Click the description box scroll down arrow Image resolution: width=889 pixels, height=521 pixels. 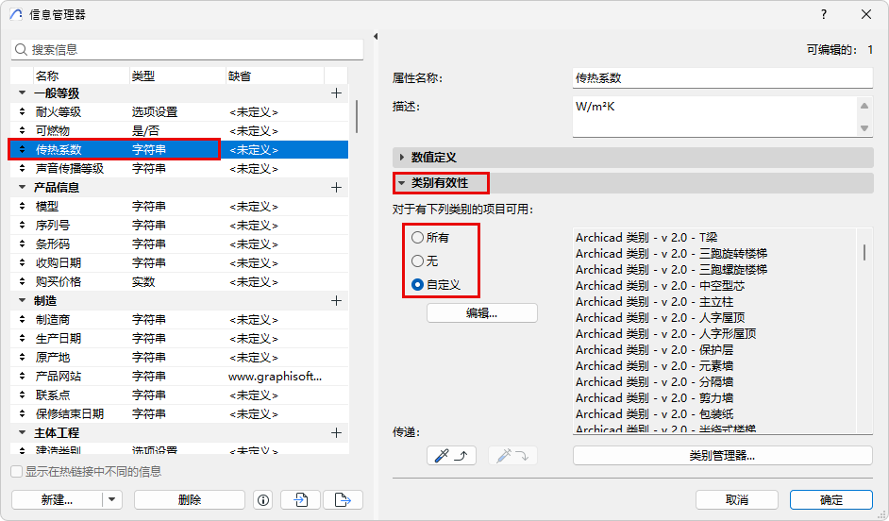pyautogui.click(x=864, y=128)
